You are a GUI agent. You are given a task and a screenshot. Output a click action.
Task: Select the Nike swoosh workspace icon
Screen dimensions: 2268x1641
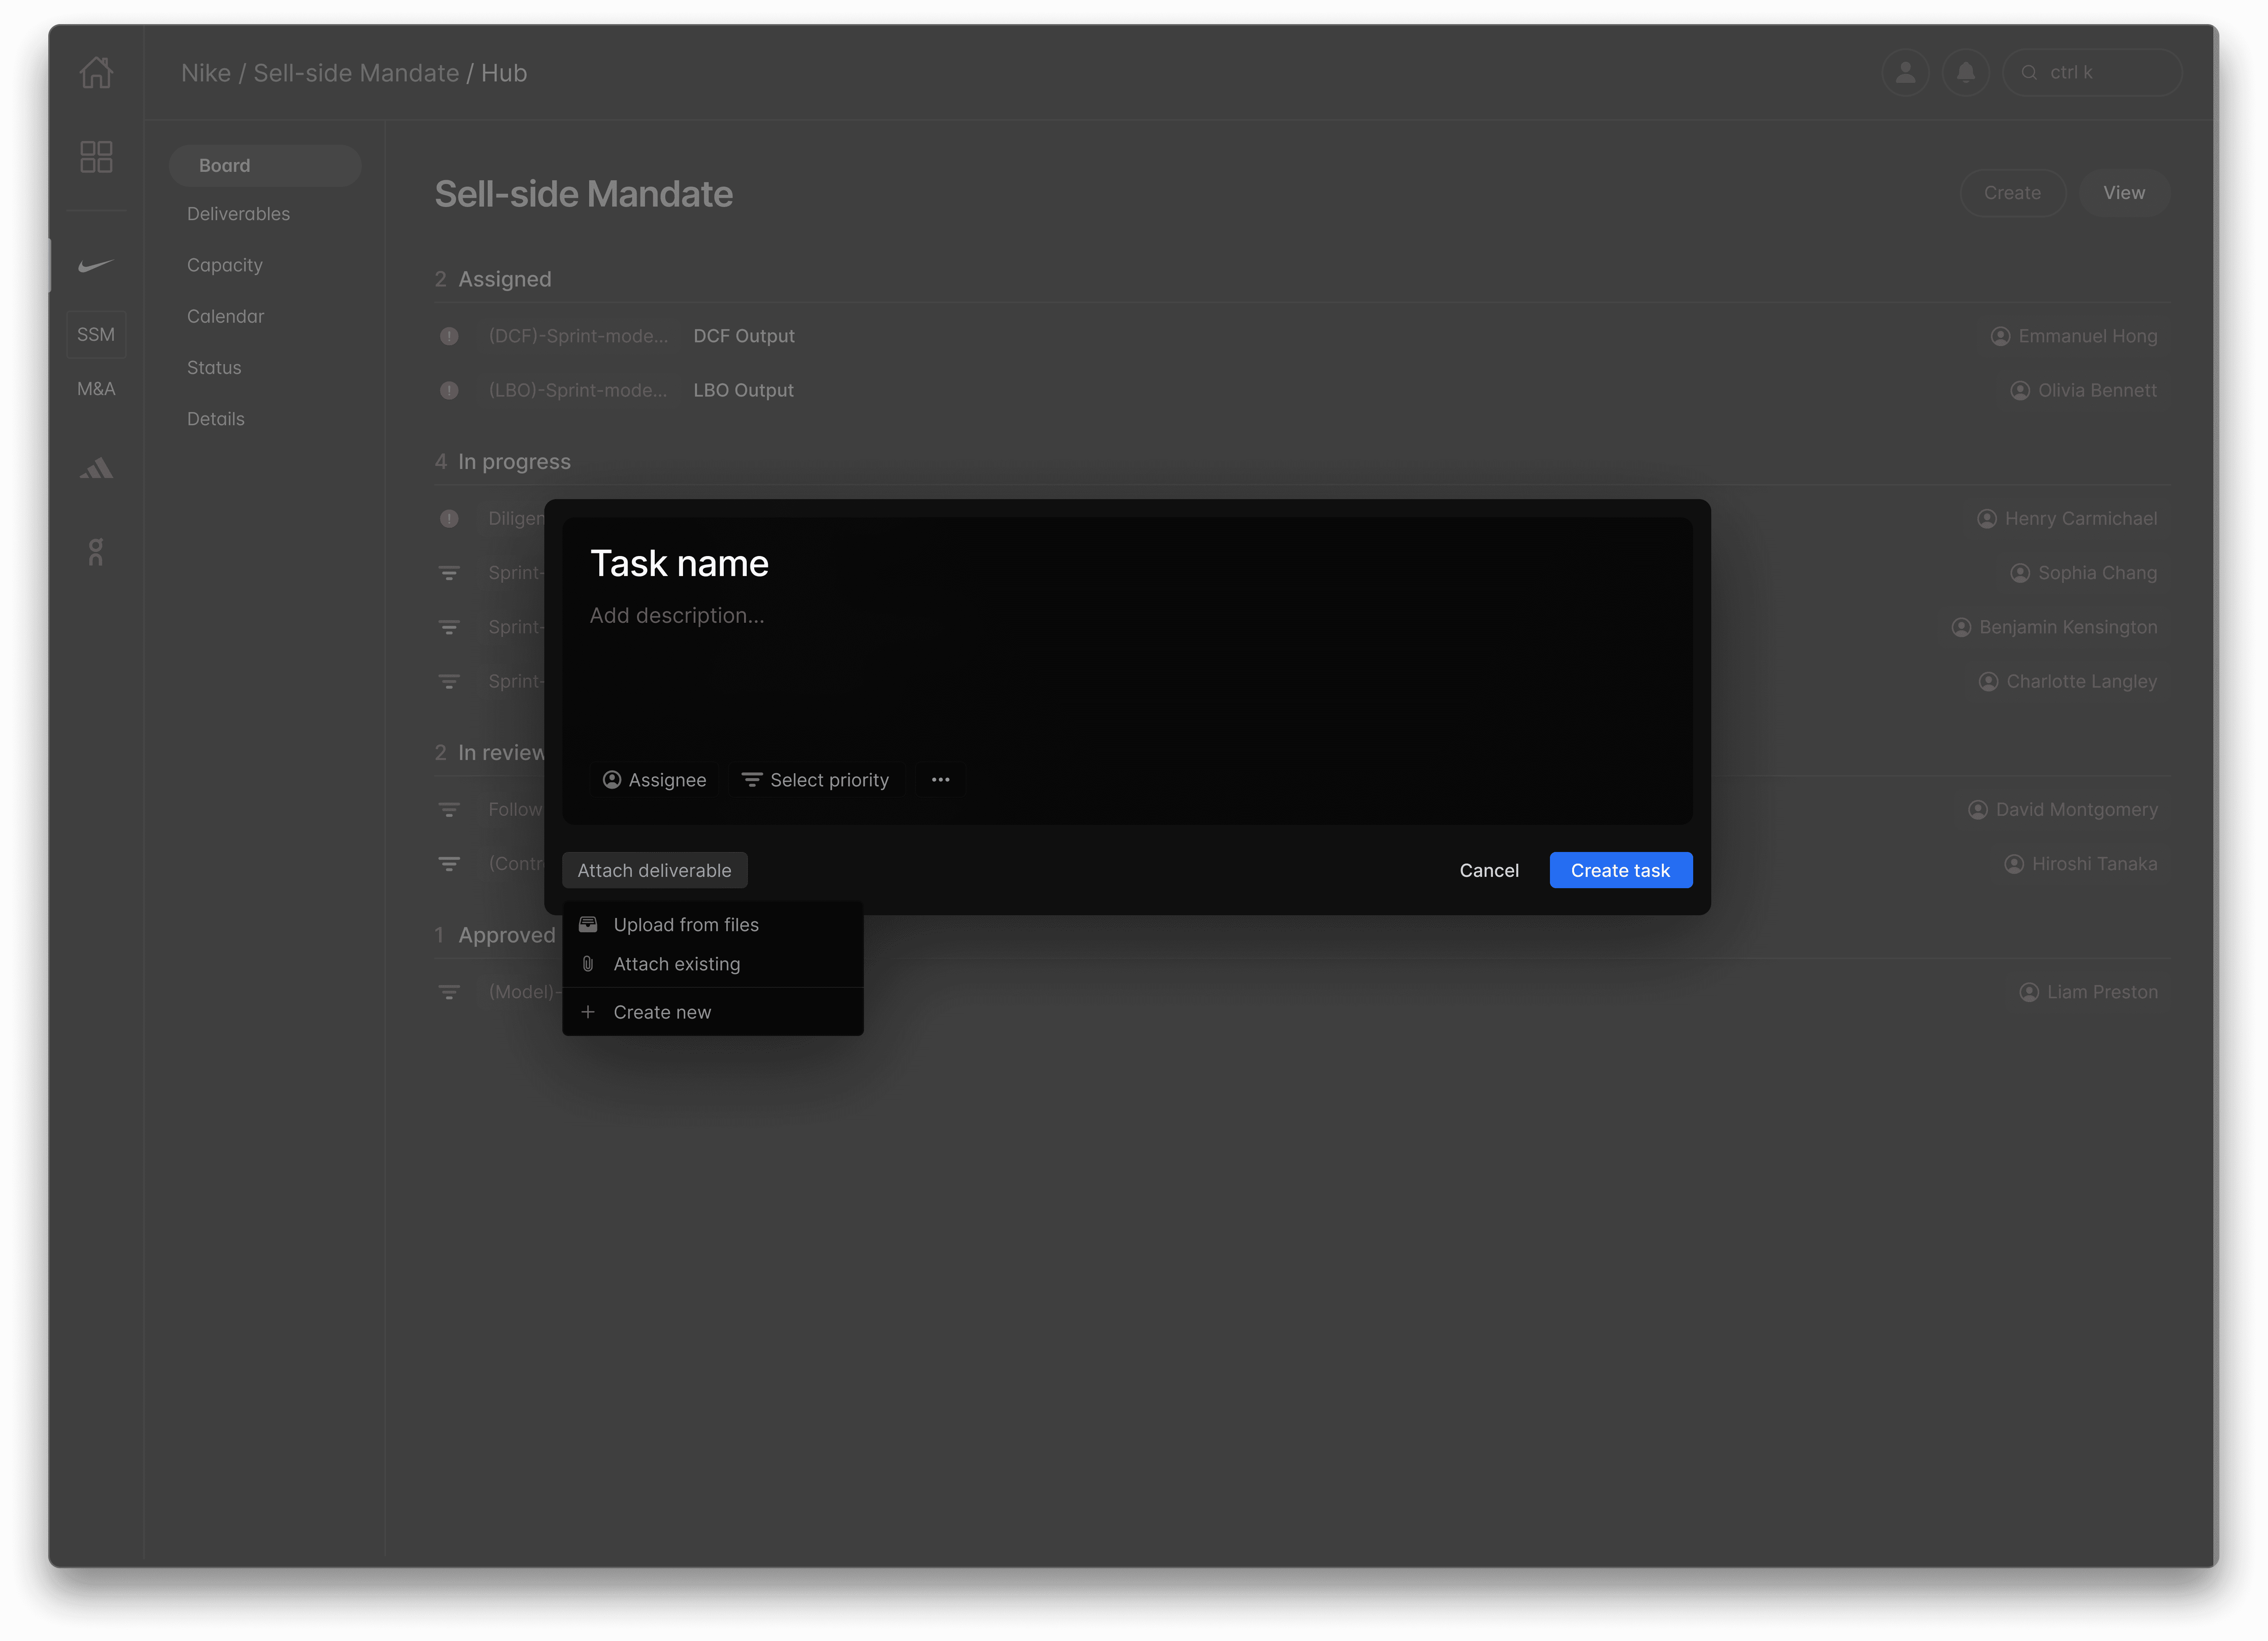(96, 265)
